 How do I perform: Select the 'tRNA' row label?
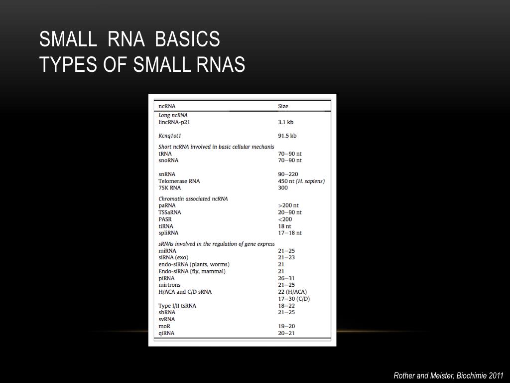pos(165,154)
